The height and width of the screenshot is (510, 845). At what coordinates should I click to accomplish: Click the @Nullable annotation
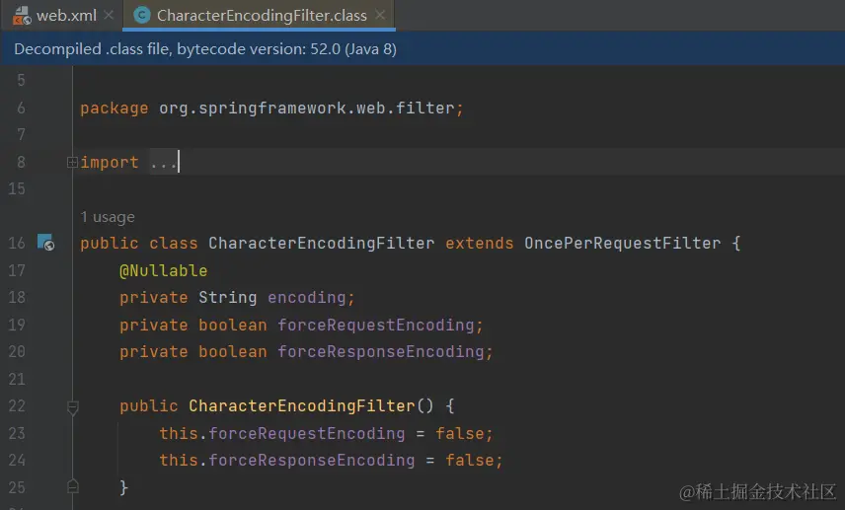click(x=163, y=270)
